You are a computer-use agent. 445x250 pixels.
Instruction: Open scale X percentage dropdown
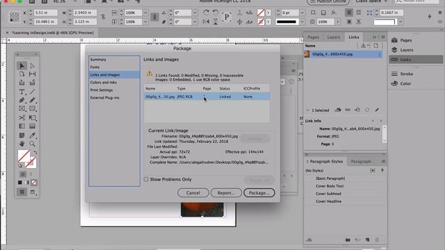[x=145, y=12]
